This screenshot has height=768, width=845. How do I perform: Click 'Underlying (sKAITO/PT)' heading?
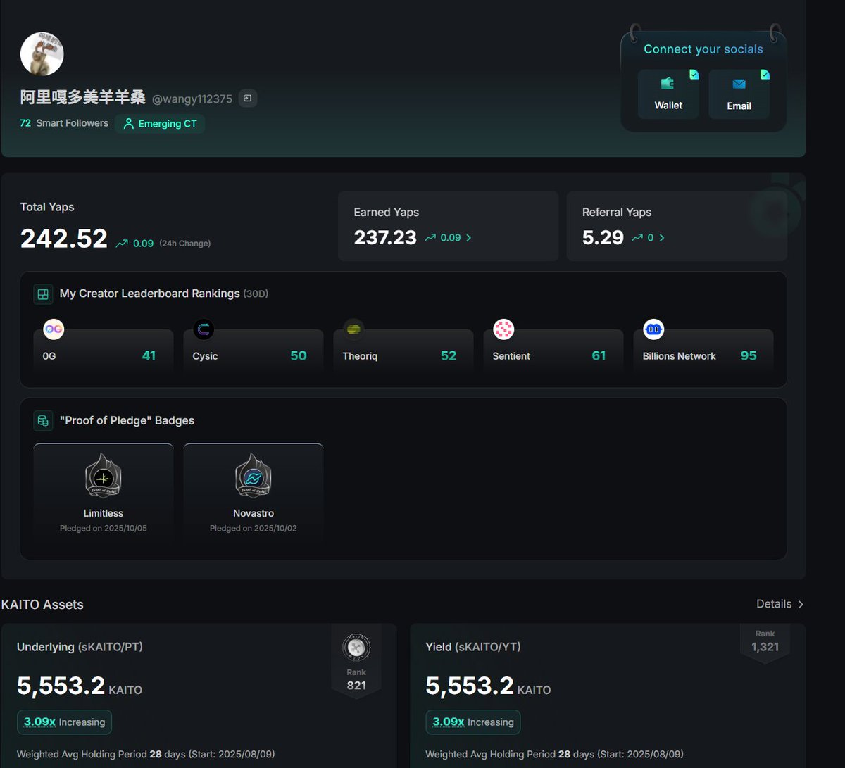80,647
